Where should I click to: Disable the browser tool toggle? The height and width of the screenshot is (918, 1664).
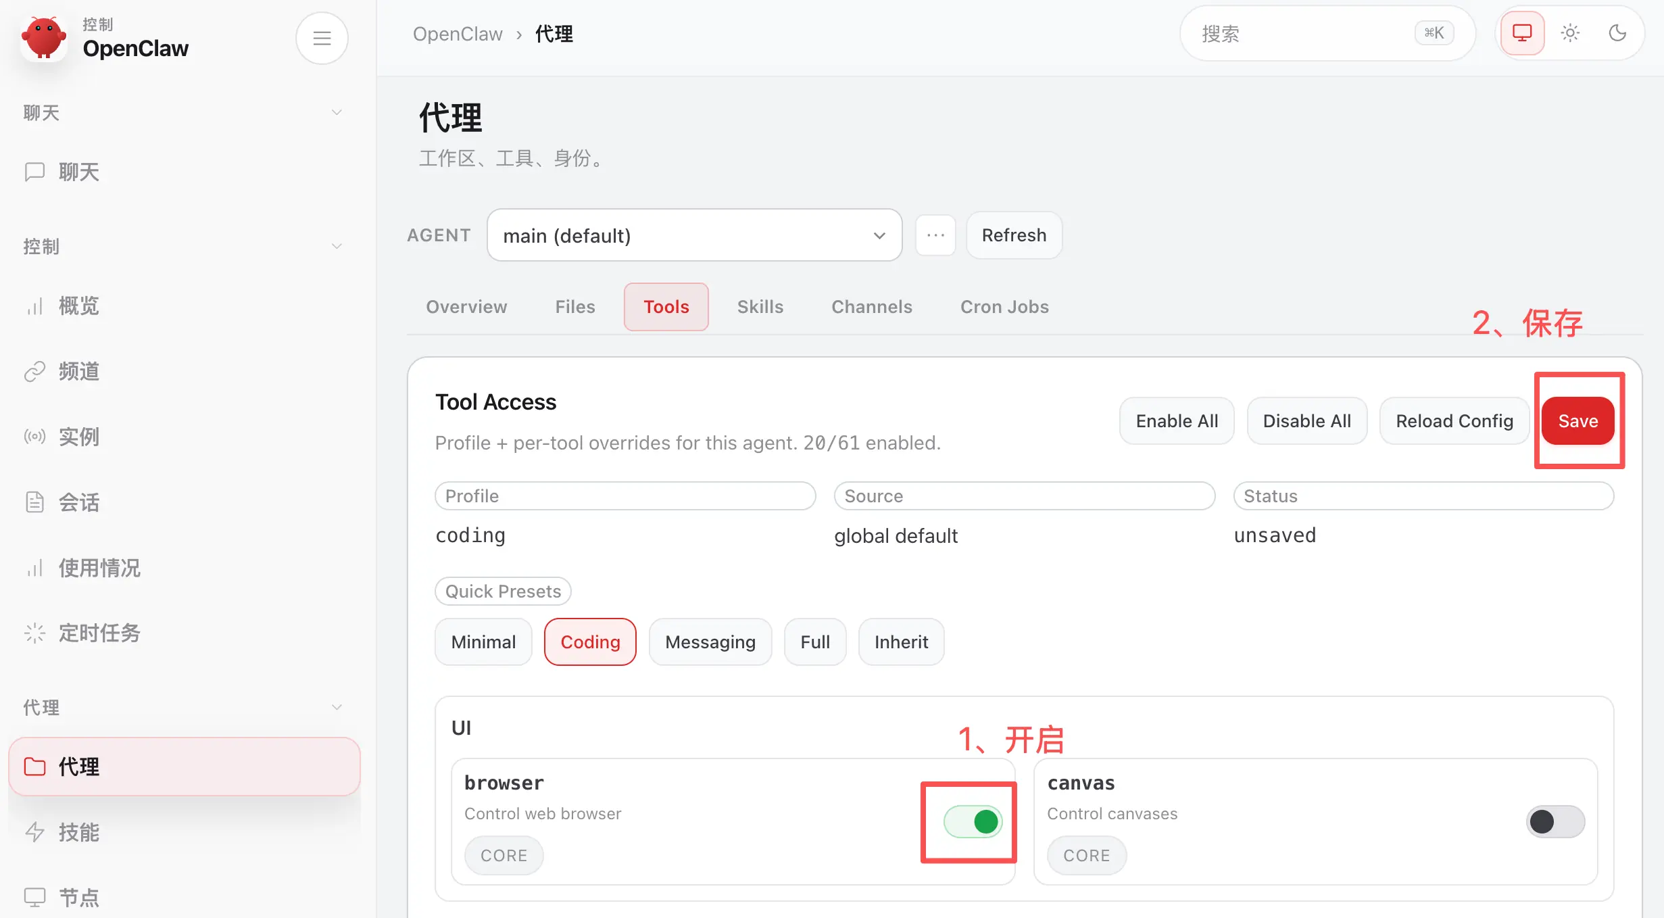pos(973,821)
